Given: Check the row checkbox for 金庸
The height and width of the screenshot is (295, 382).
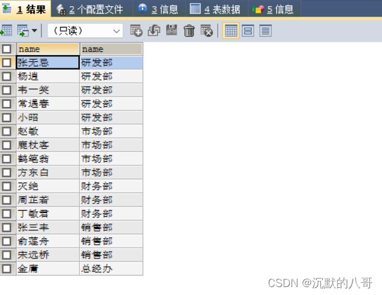Looking at the screenshot, I should [x=7, y=269].
